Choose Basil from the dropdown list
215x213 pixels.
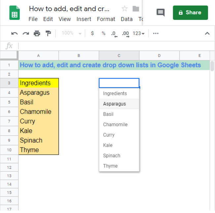pyautogui.click(x=119, y=114)
